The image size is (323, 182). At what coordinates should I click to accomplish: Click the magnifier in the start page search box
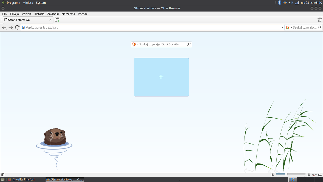pos(189,44)
